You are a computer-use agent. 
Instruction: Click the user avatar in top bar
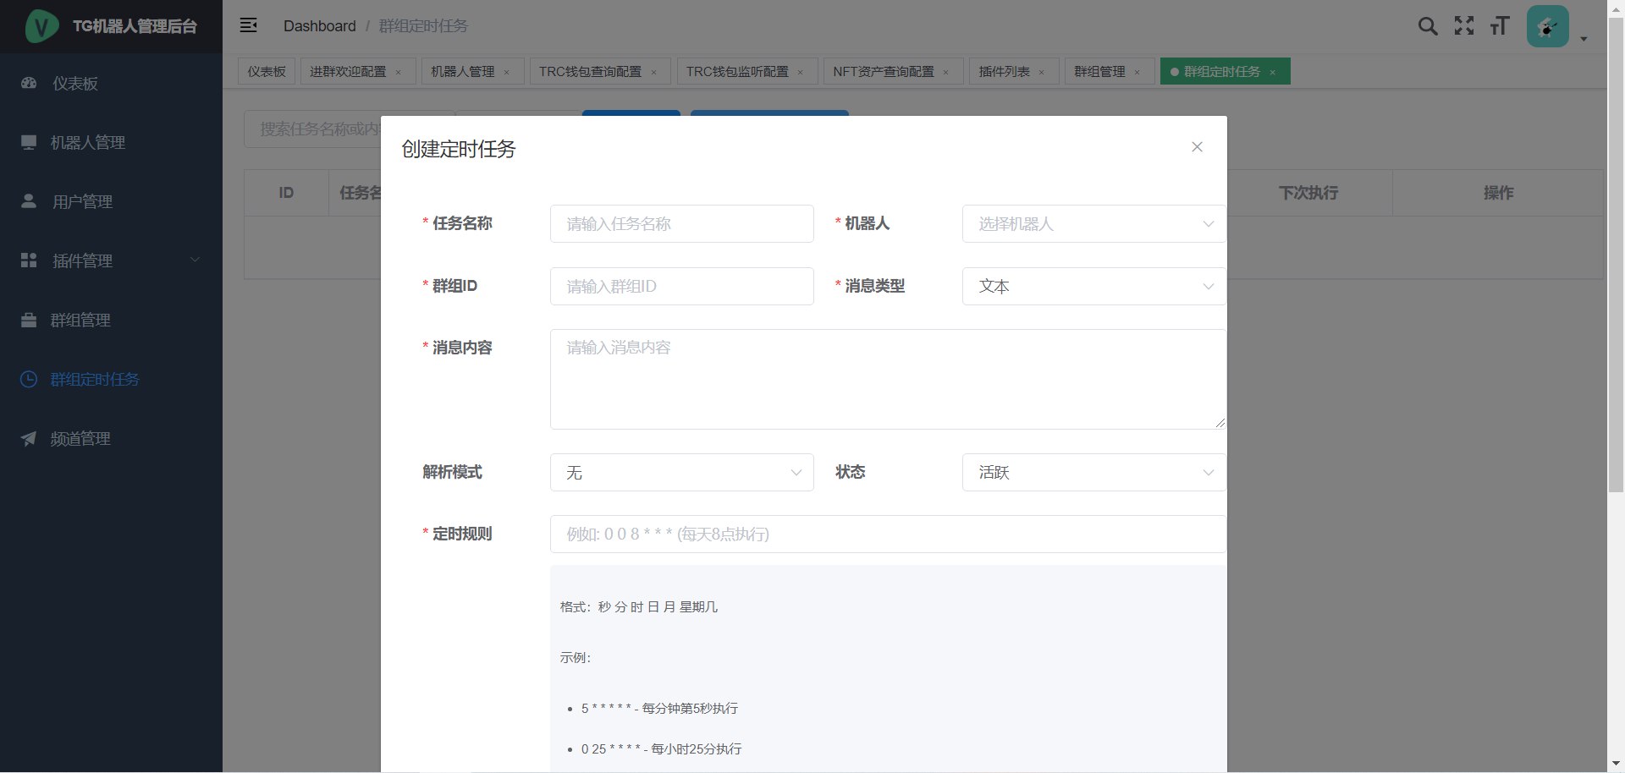coord(1547,27)
